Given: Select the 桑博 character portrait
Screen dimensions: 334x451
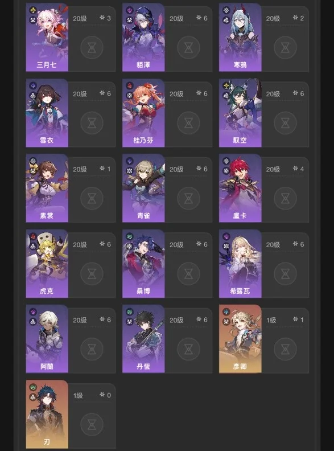Looking at the screenshot, I should click(144, 264).
